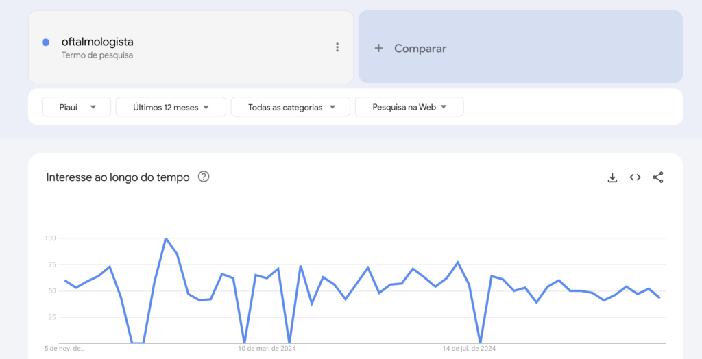Screen dimensions: 702x359
Task: Open the three-dot menu for oftalmologista
Action: (337, 47)
